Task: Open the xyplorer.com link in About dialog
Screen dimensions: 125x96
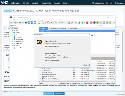Action: [52, 46]
